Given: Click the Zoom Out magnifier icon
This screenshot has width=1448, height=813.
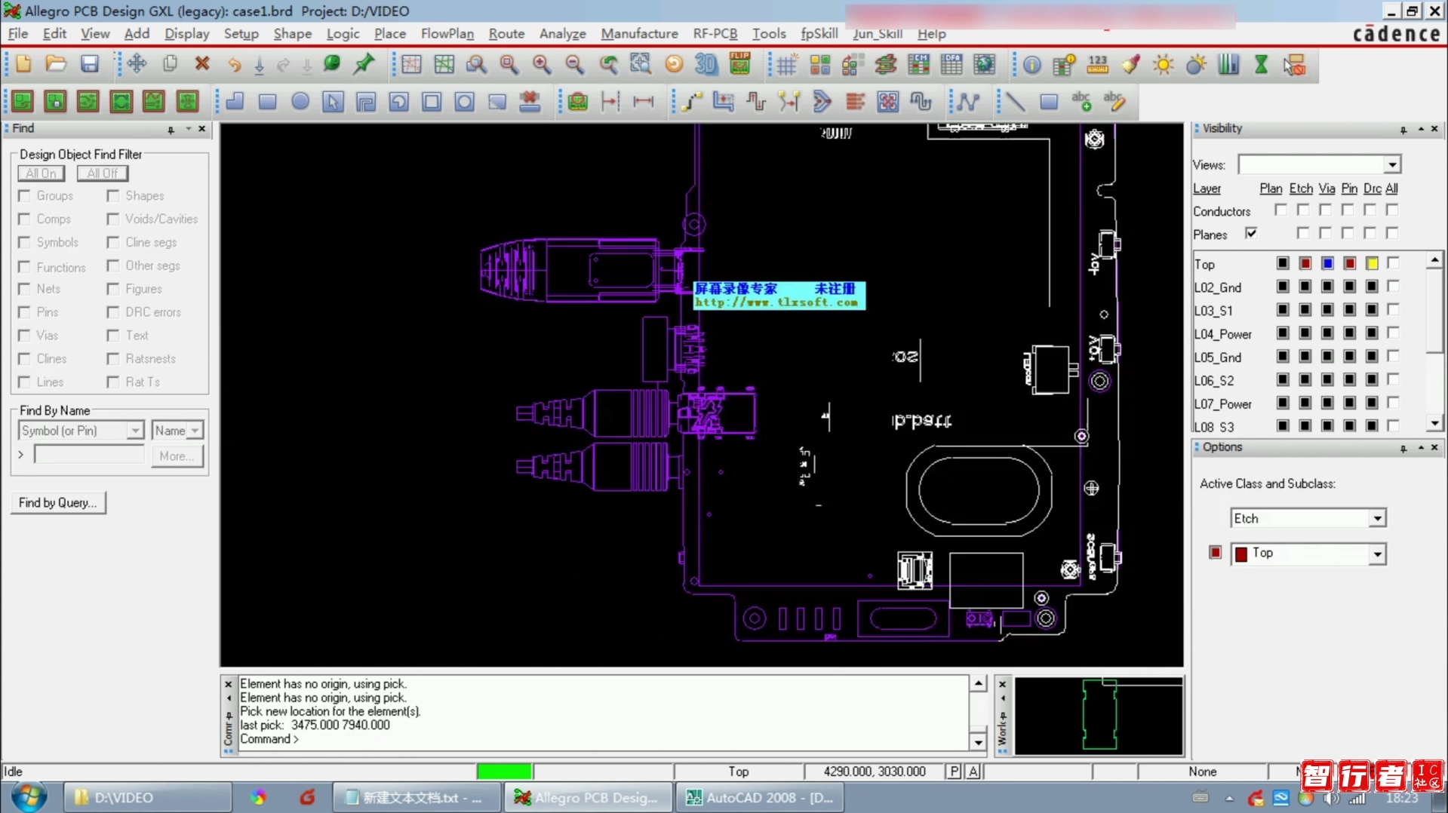Looking at the screenshot, I should pyautogui.click(x=575, y=64).
